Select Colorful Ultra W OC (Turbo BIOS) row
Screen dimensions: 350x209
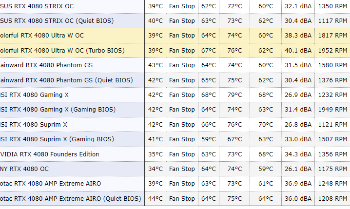pos(62,50)
